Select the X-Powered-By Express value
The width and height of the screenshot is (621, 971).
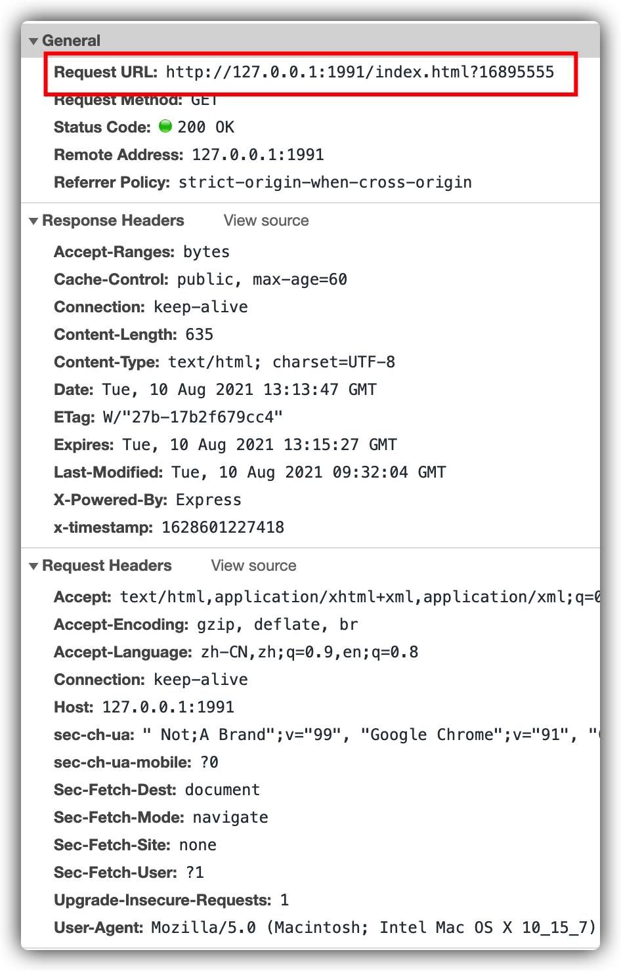pos(209,500)
